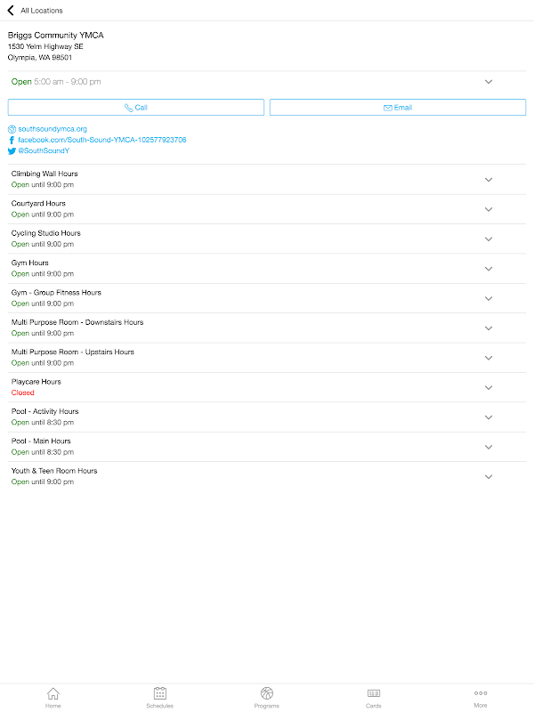Screen dimensions: 534x712
Task: Tap the 'All Locations' back label
Action: coord(42,11)
